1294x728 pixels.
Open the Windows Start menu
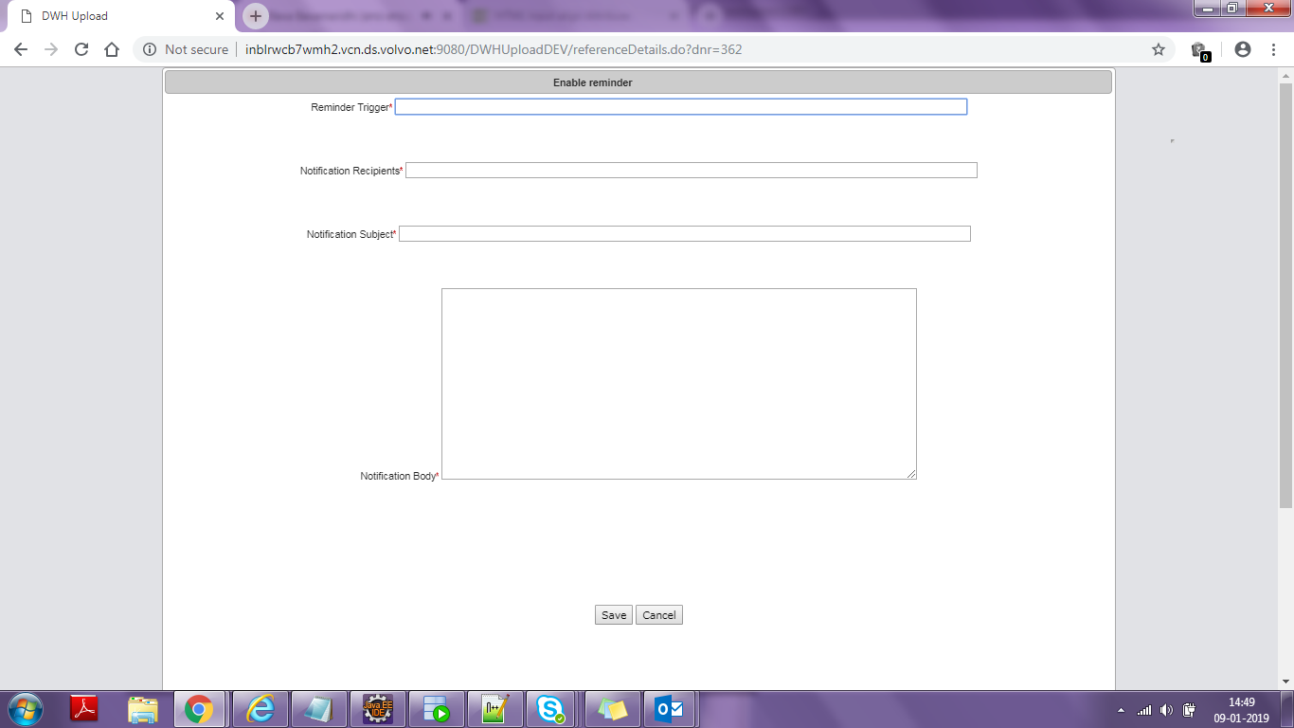pyautogui.click(x=26, y=709)
